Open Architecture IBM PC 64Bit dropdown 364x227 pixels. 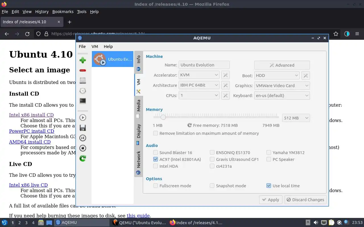[199, 85]
